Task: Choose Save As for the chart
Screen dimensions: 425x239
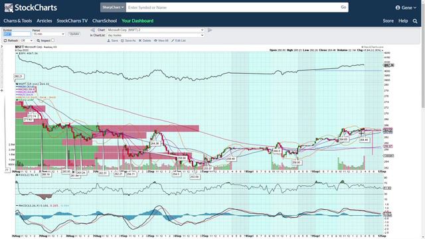Action: (x=128, y=40)
